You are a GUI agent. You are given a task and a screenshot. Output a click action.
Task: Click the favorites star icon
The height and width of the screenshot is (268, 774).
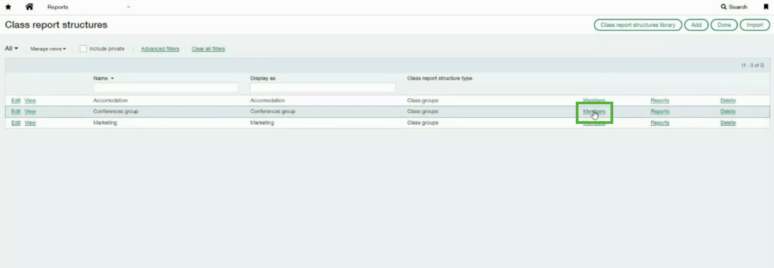tap(8, 7)
